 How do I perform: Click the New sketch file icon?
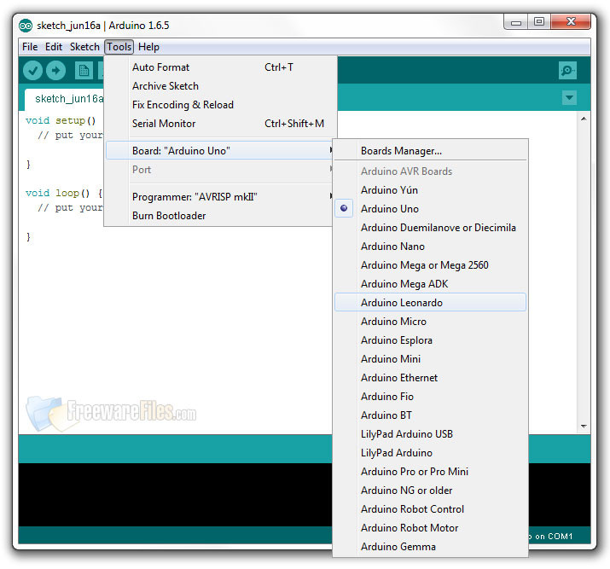coord(84,71)
